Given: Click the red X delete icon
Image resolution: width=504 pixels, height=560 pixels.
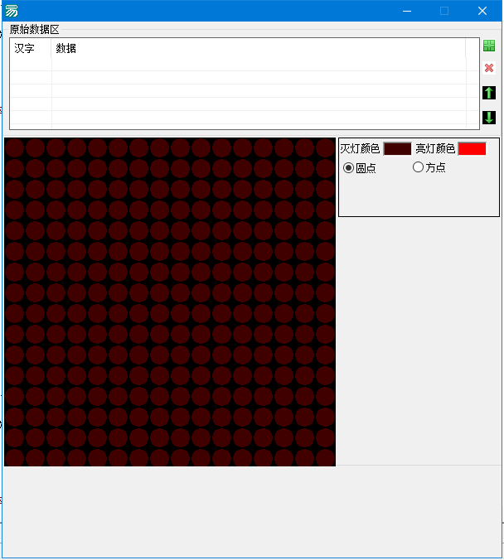Looking at the screenshot, I should click(489, 68).
